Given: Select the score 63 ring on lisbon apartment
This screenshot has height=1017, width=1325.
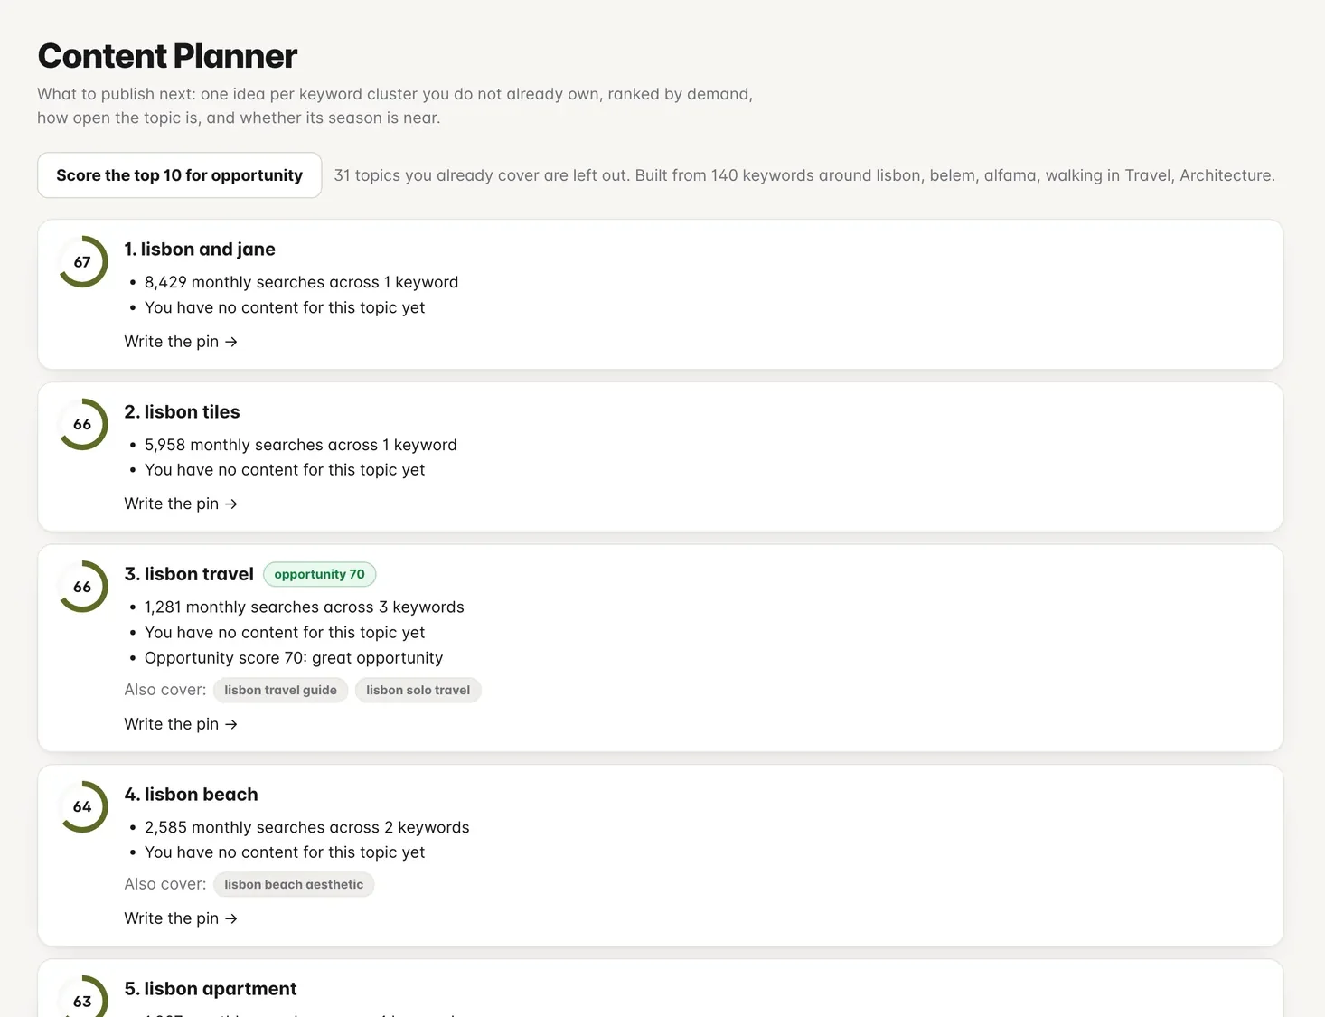Looking at the screenshot, I should click(x=82, y=996).
